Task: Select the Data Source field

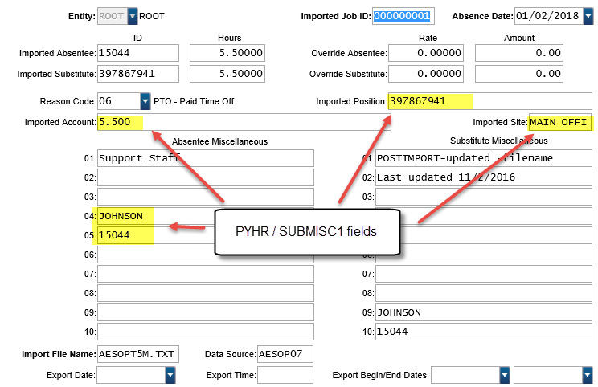Action: pyautogui.click(x=285, y=355)
